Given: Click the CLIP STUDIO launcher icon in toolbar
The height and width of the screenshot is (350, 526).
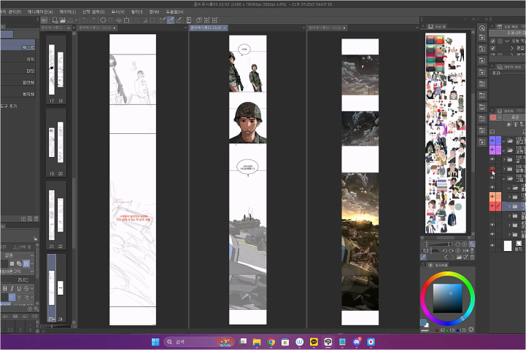Looking at the screenshot, I should point(44,20).
